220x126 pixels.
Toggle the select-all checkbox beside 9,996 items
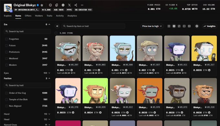[x=56, y=33]
